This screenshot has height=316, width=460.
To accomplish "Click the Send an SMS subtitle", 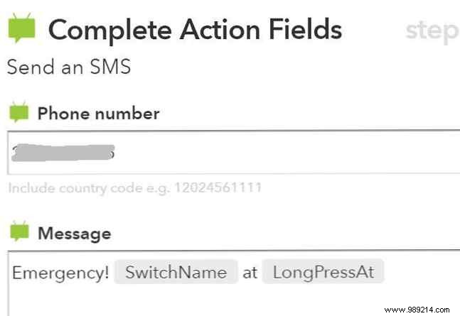I will 69,67.
